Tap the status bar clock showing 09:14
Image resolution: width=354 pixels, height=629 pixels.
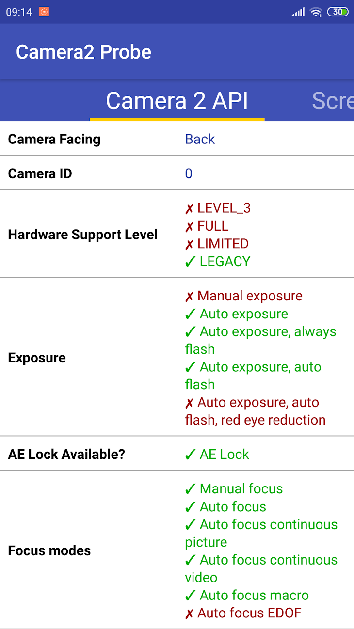(x=19, y=12)
